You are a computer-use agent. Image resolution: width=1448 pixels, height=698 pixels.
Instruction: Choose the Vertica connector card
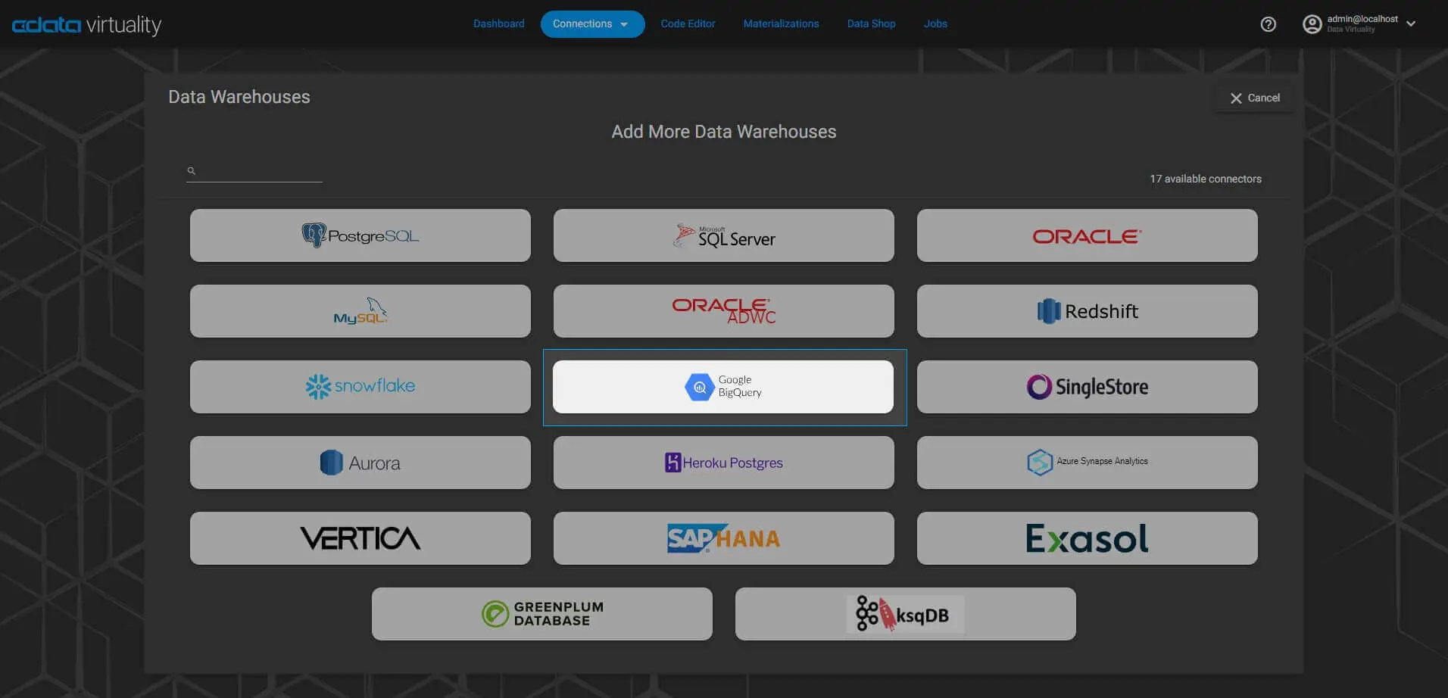pos(360,538)
